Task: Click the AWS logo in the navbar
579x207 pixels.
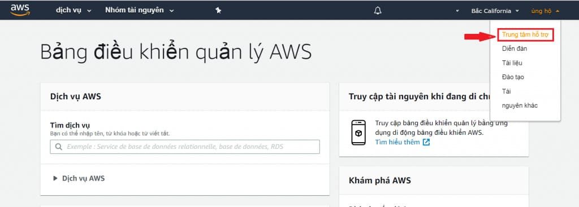Action: (x=20, y=10)
